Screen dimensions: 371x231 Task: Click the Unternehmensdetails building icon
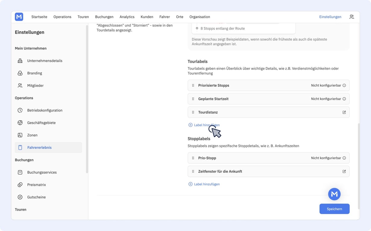(x=20, y=61)
